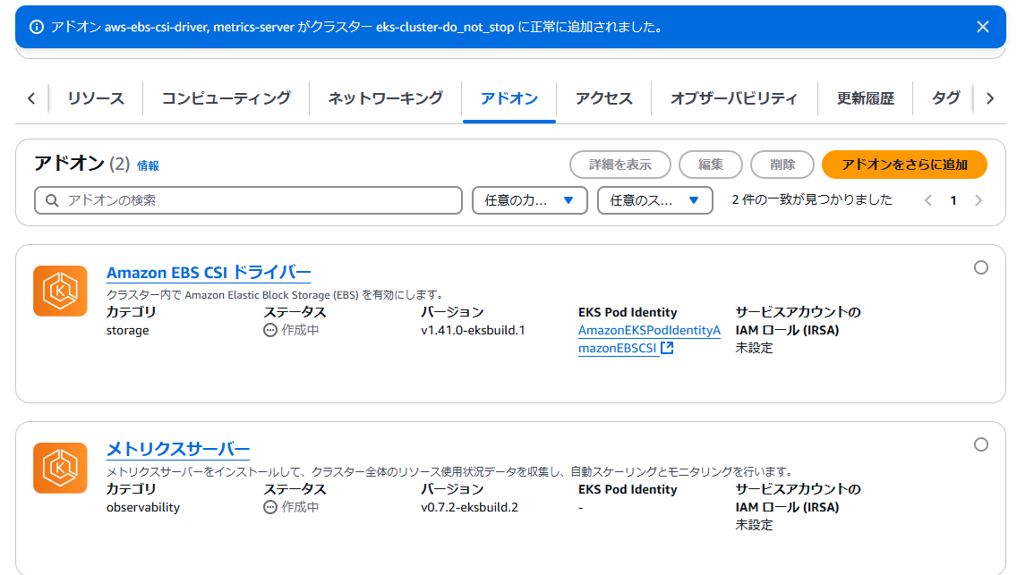The height and width of the screenshot is (575, 1017).
Task: Click version v0.7.2-eksbuild.2 text
Action: (x=470, y=507)
